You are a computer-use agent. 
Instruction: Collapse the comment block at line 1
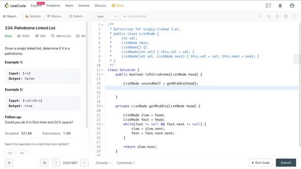tap(102, 25)
